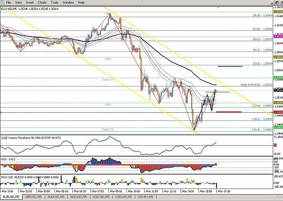
Task: Click the MS1 mid-pivot label
Action: (x=108, y=59)
